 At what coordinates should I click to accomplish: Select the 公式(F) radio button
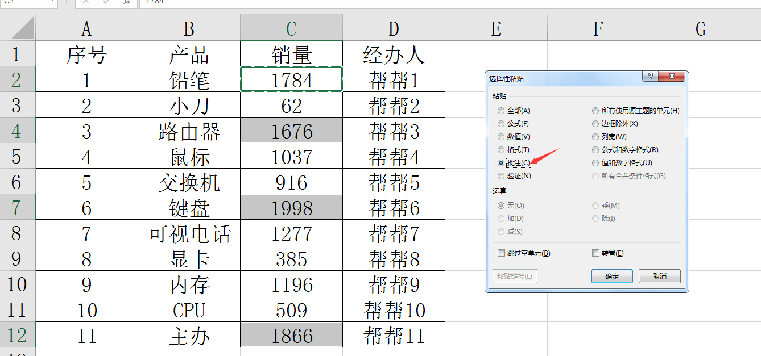coord(514,124)
